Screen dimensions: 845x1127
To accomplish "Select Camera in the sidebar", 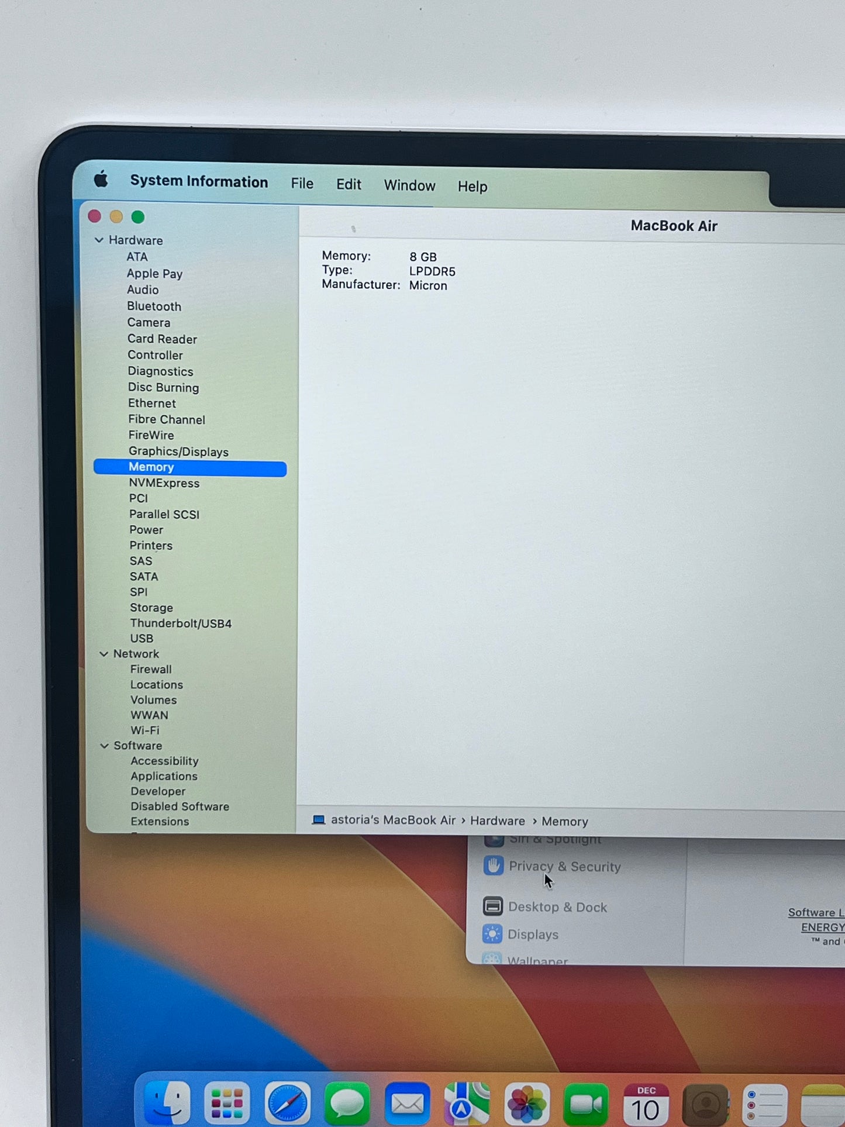I will coord(149,323).
